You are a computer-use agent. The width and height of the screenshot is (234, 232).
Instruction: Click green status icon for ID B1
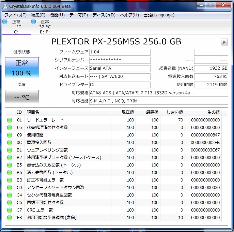tap(10, 150)
